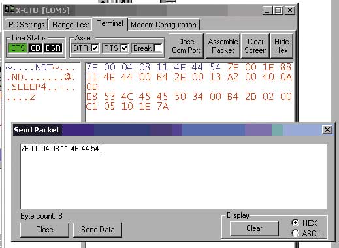Click the hex line starting 7E 00 04 08

[189, 67]
